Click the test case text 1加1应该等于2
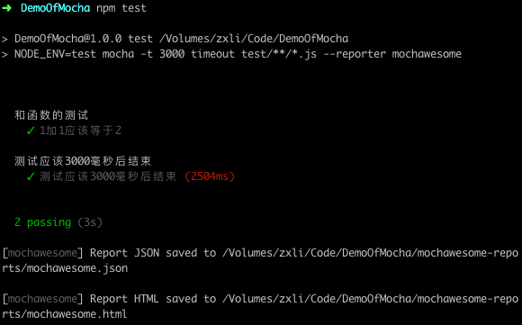 [x=81, y=131]
